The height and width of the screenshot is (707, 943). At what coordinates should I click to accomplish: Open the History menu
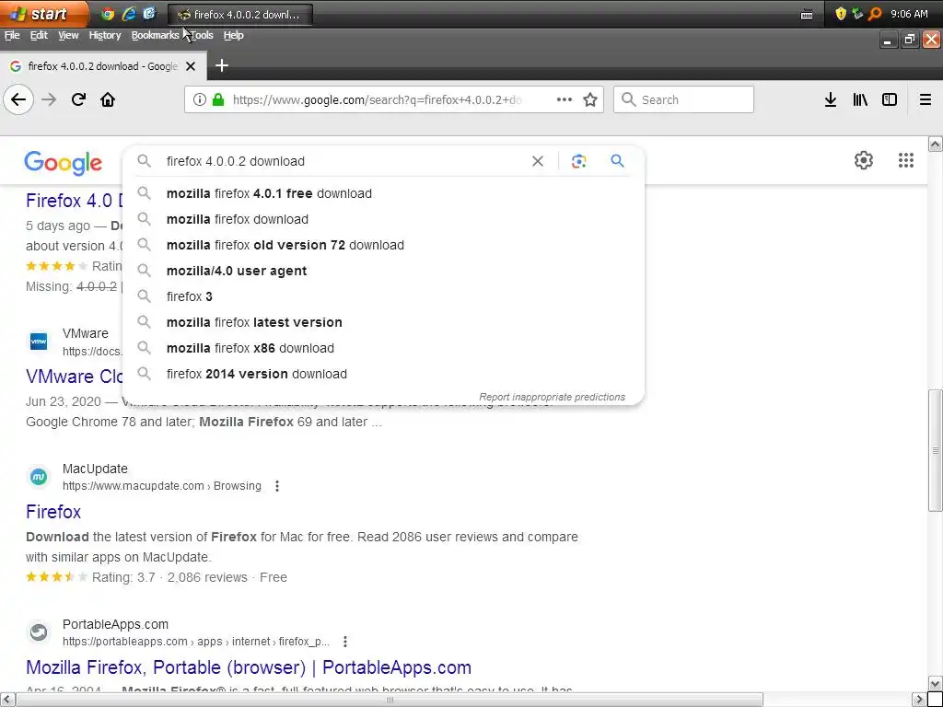[105, 36]
